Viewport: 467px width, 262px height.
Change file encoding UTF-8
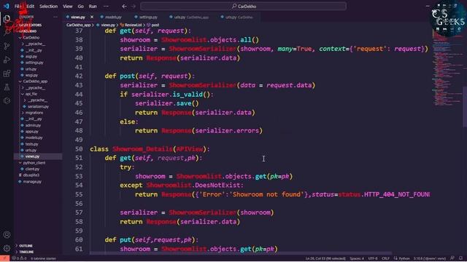point(373,258)
